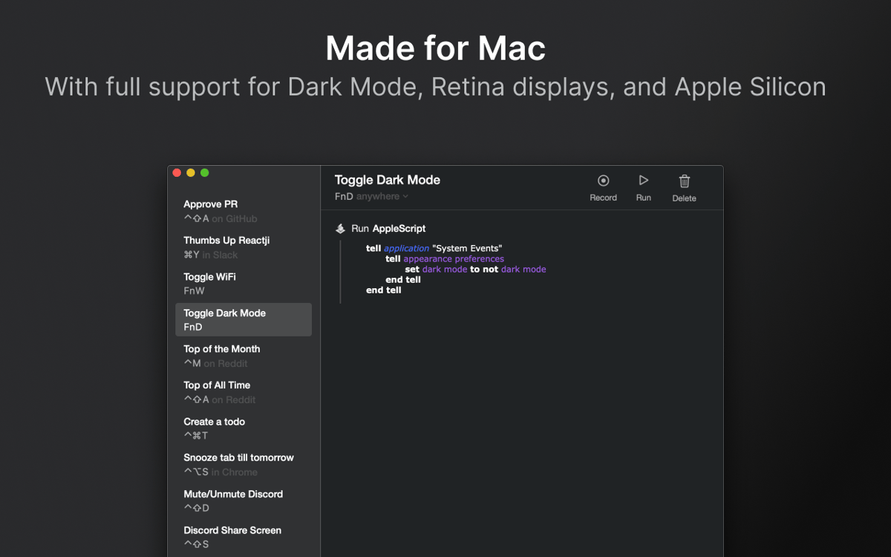Viewport: 891px width, 557px height.
Task: Click the record target circle icon
Action: 603,181
